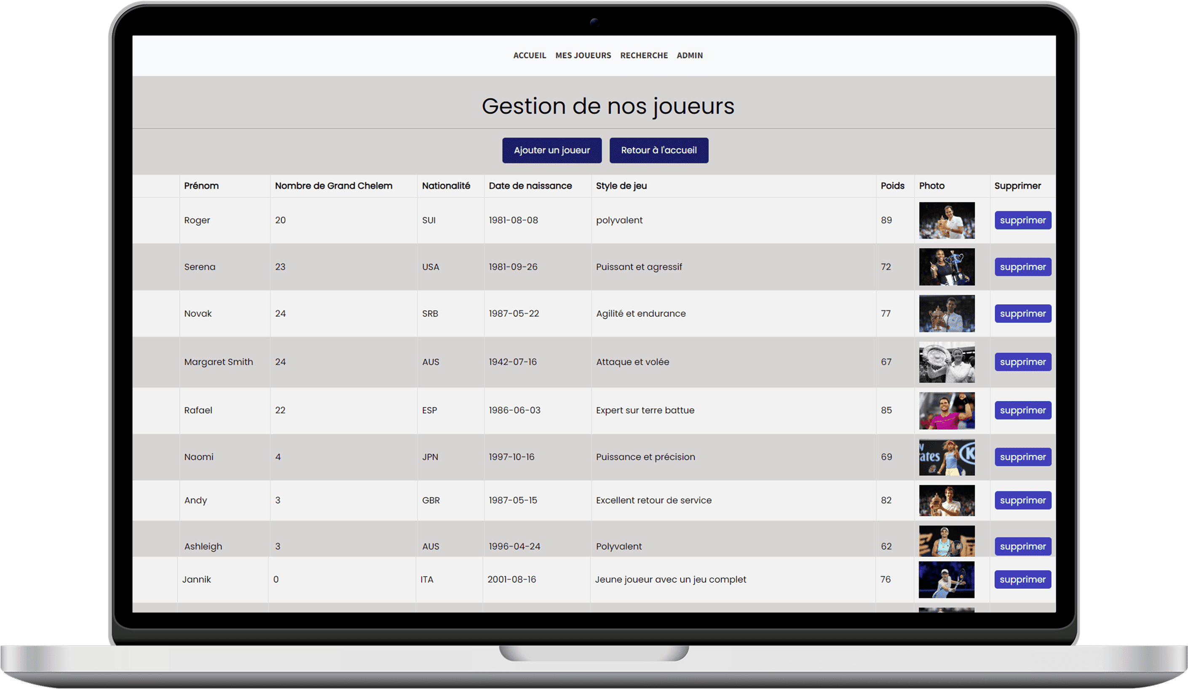Click Retour à l'accueil button

click(x=658, y=150)
